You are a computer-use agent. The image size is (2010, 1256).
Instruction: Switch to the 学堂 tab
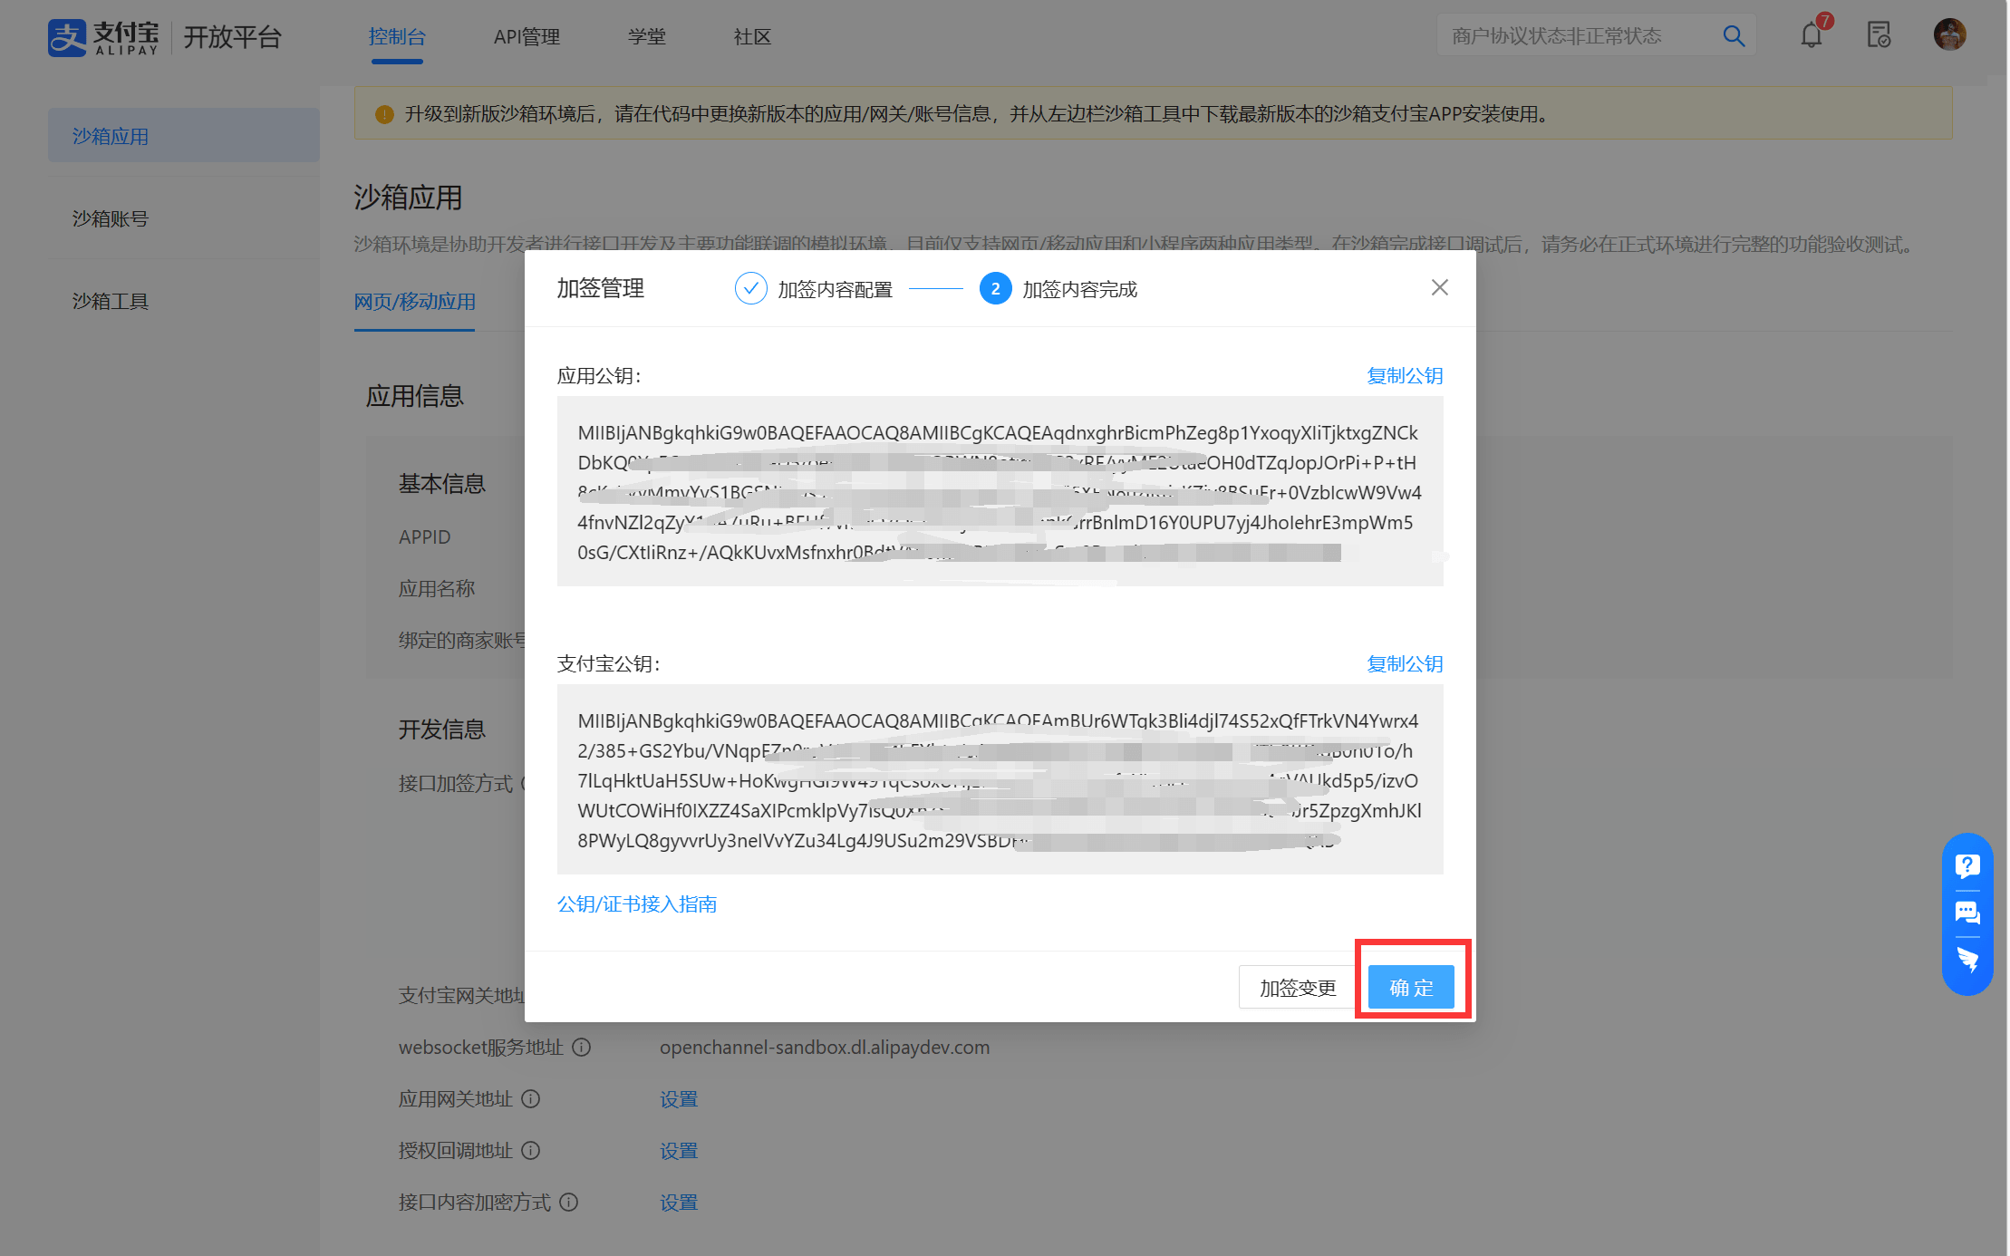click(x=646, y=37)
